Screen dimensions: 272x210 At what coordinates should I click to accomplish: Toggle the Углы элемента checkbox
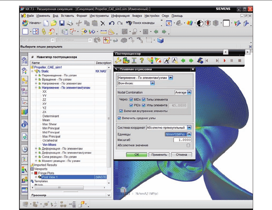144,105
